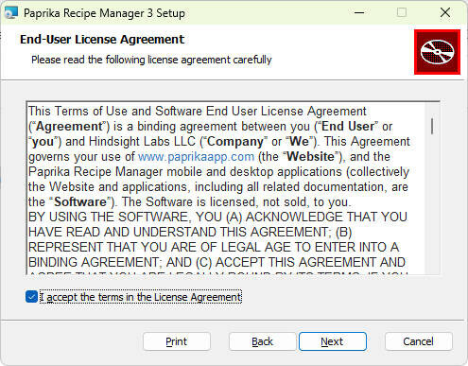Click the 'I accept the terms' label text
The image size is (468, 366).
pyautogui.click(x=141, y=297)
